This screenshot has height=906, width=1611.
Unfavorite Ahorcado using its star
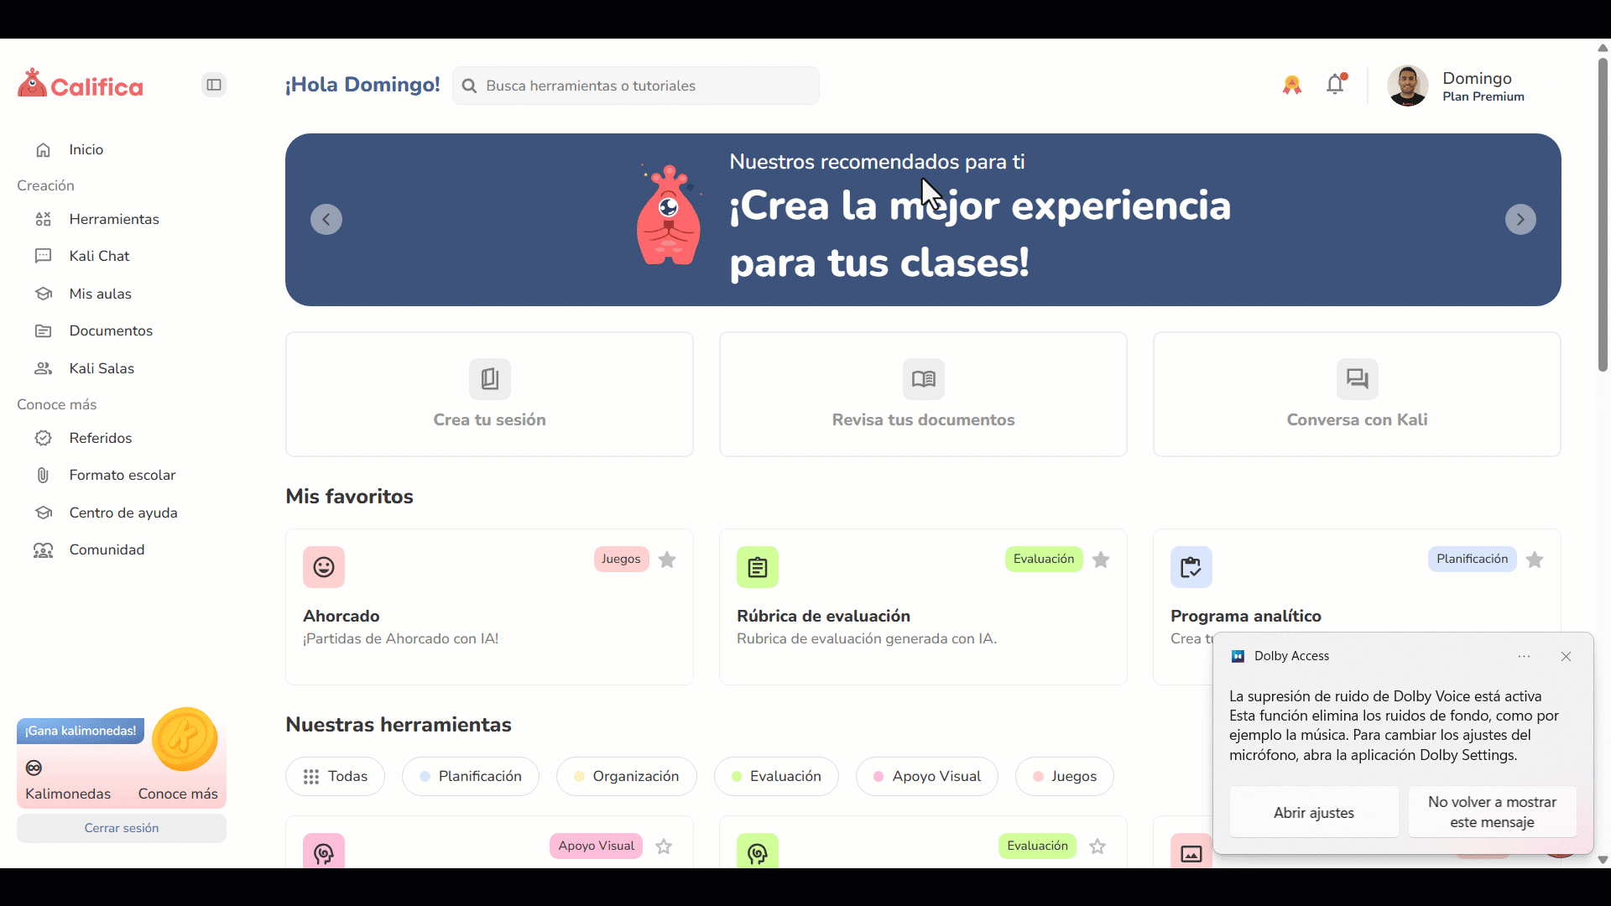(x=667, y=560)
